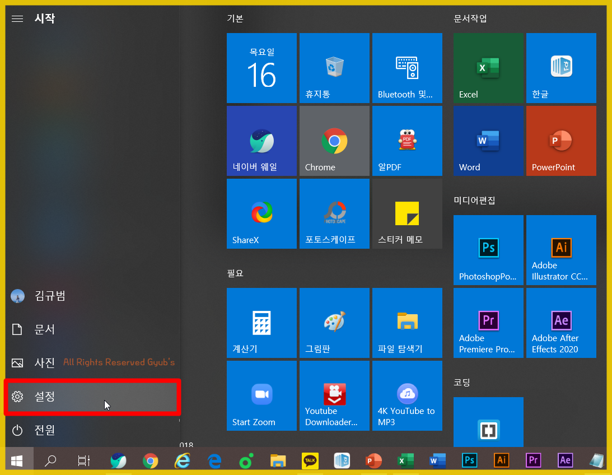The width and height of the screenshot is (612, 475).
Task: Launch Naver Whale from the taskbar
Action: 118,461
